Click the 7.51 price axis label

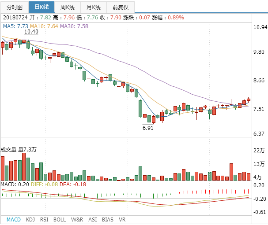point(259,109)
